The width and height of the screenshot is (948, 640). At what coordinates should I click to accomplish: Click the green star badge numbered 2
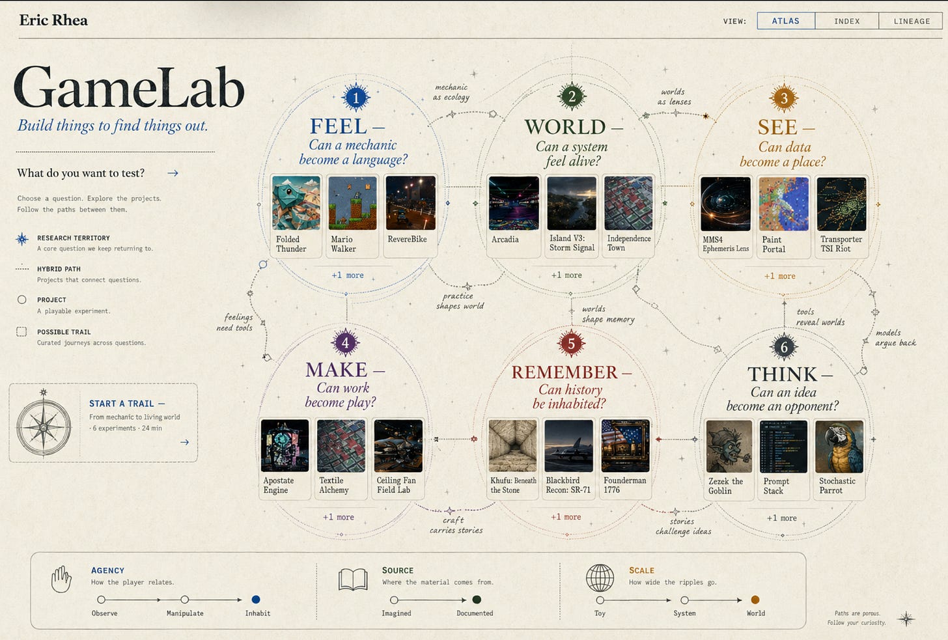tap(572, 96)
